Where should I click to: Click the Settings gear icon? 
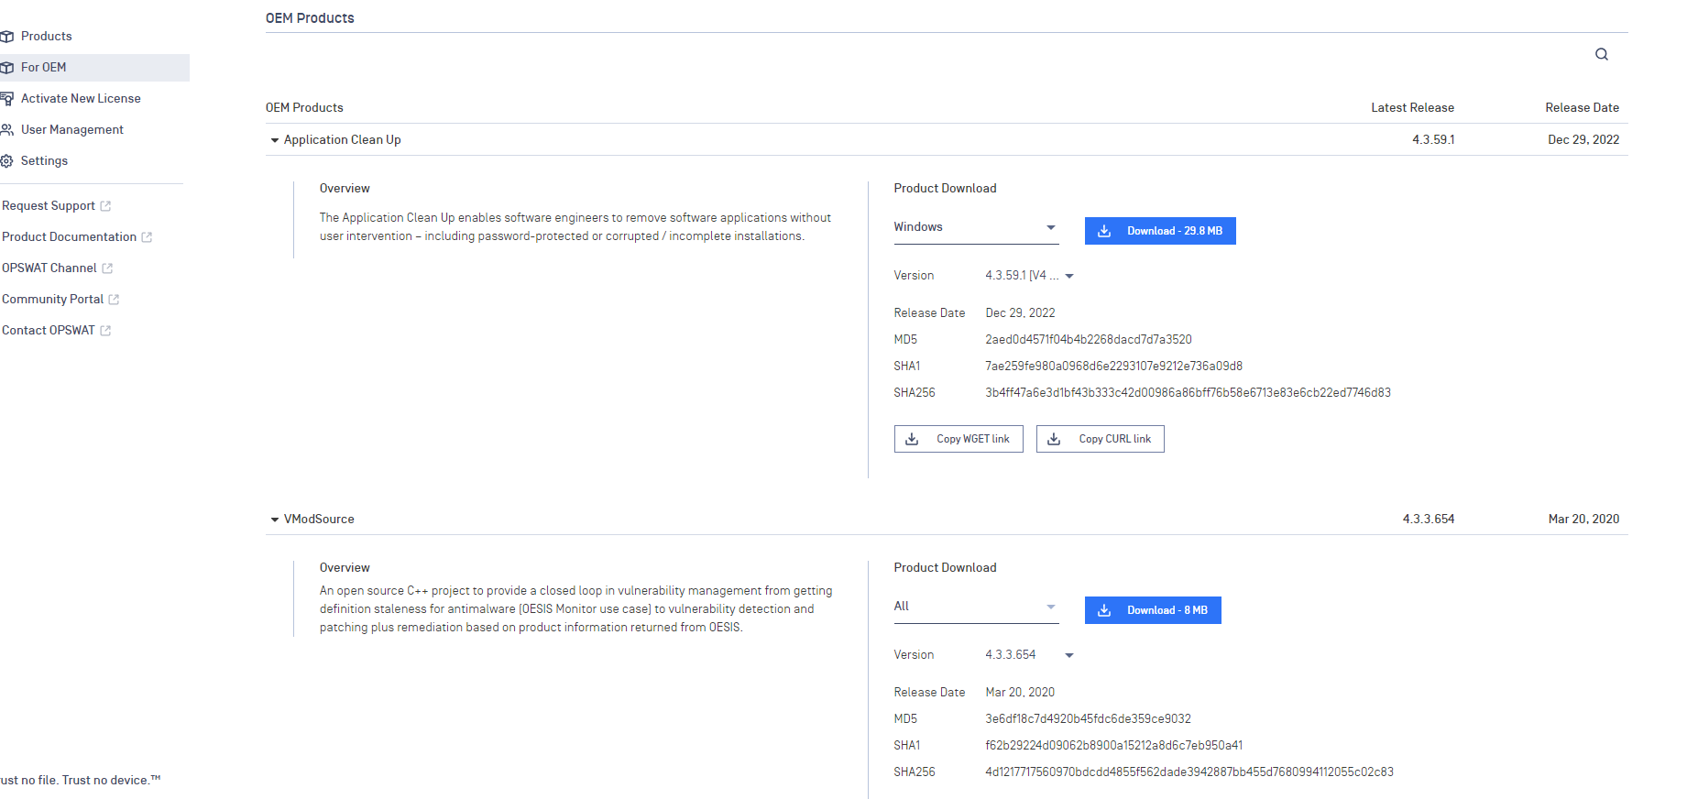coord(7,161)
